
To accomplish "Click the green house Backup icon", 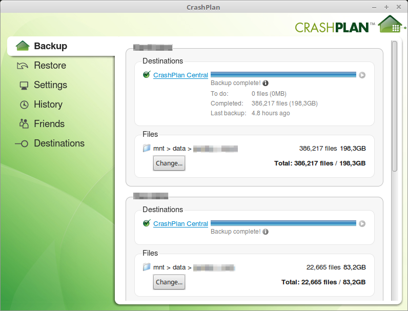I will 23,46.
